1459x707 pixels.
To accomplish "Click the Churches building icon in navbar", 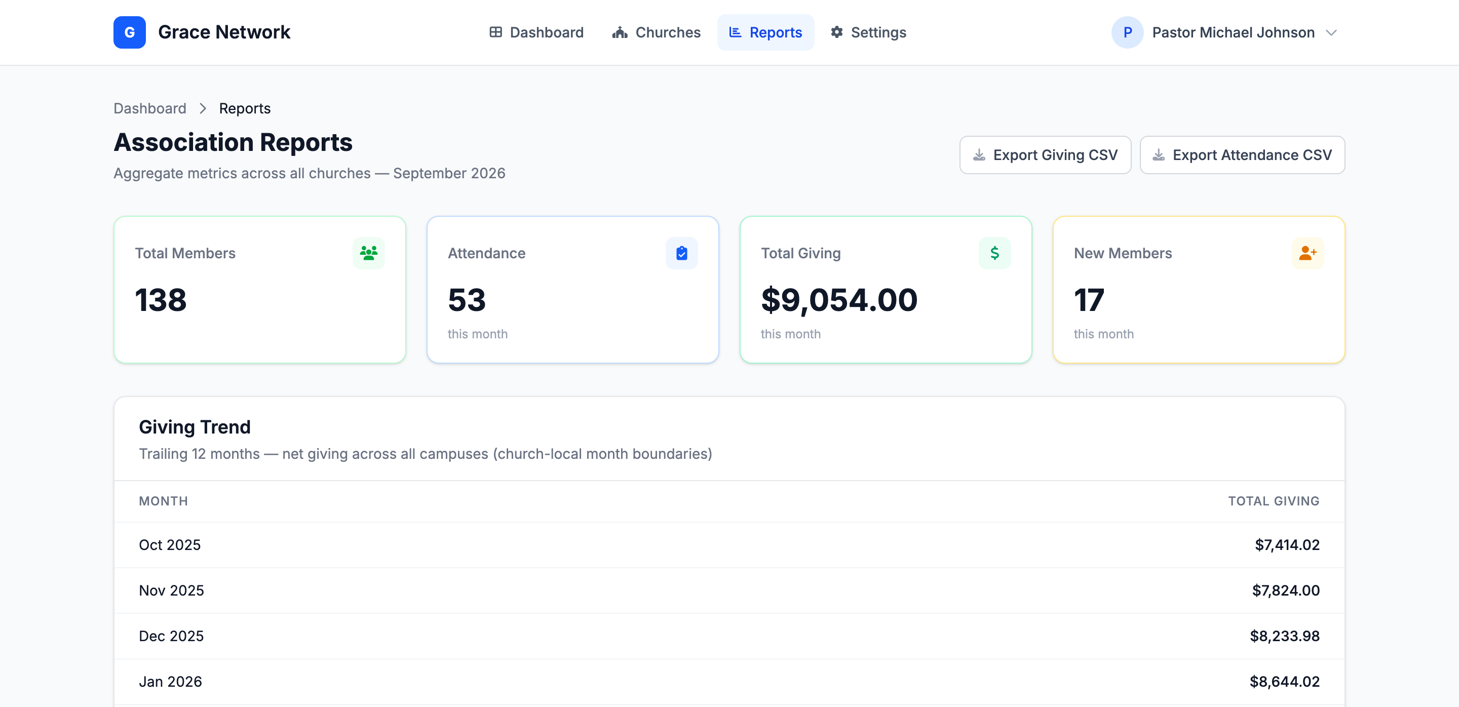I will coord(620,32).
